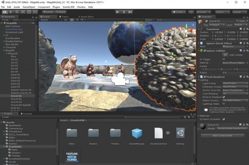The image size is (249, 165).
Task: Open the Granite SDK menu
Action: click(68, 7)
